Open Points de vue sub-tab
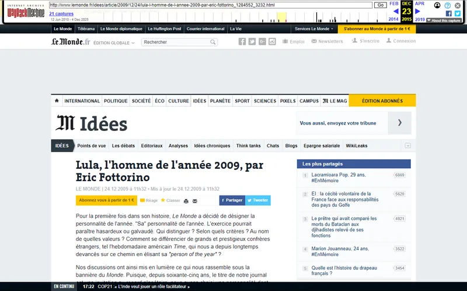 (x=92, y=146)
